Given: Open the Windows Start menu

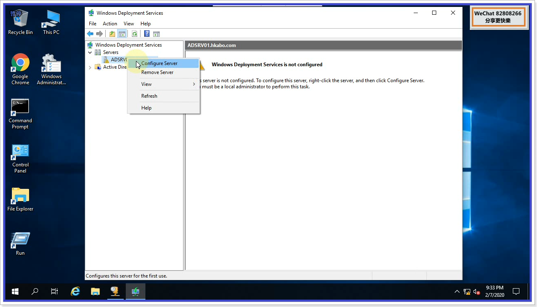Looking at the screenshot, I should click(15, 291).
